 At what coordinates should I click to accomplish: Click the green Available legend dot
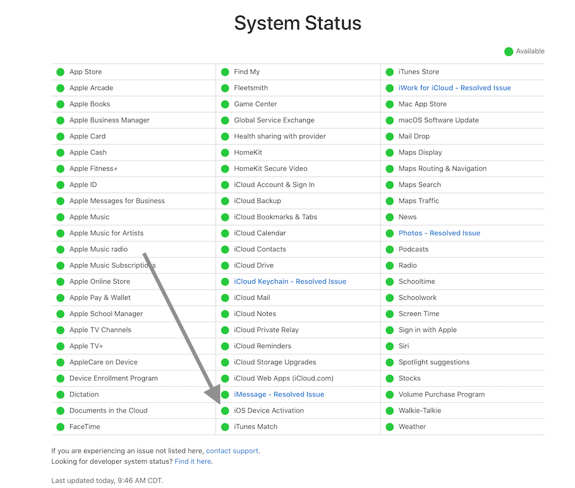[509, 52]
